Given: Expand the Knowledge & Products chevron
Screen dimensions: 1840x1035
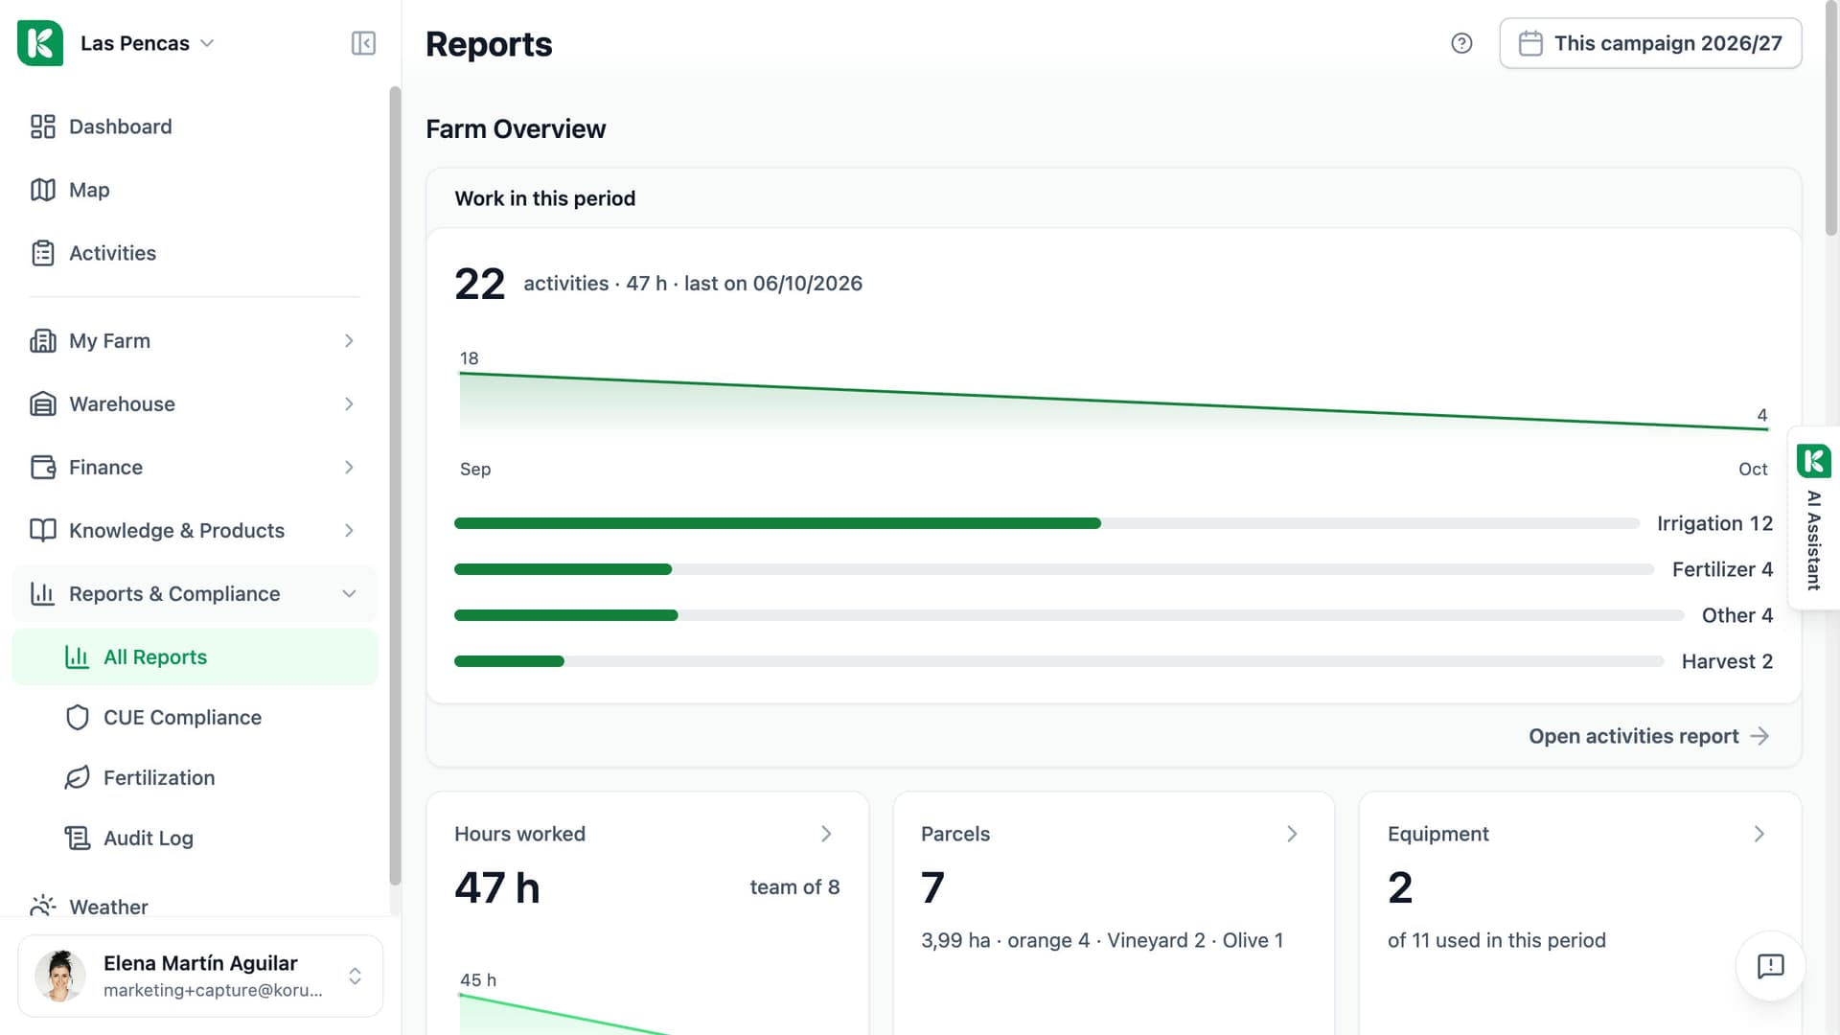Looking at the screenshot, I should pos(349,531).
